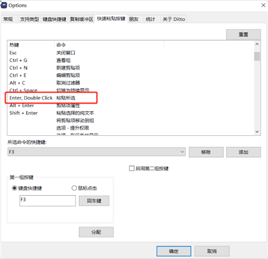Close the Options dialog

(263, 5)
